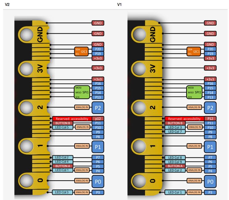Click 'LED Col 3' label in V1 diagram
Screen dimensions: 229x200
[175, 127]
